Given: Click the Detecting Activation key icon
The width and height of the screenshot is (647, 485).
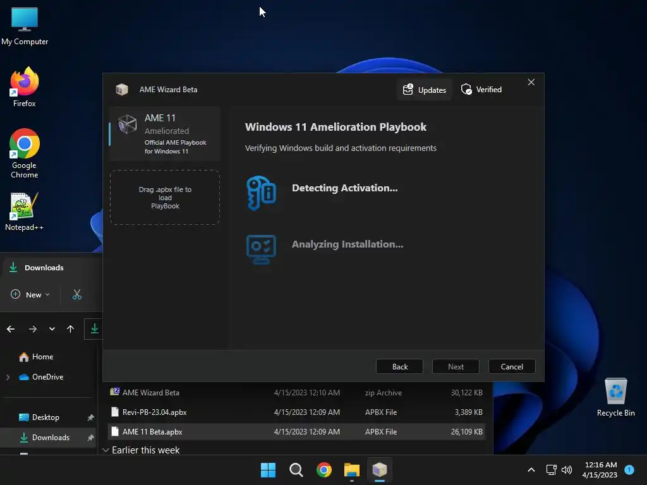Looking at the screenshot, I should [261, 193].
